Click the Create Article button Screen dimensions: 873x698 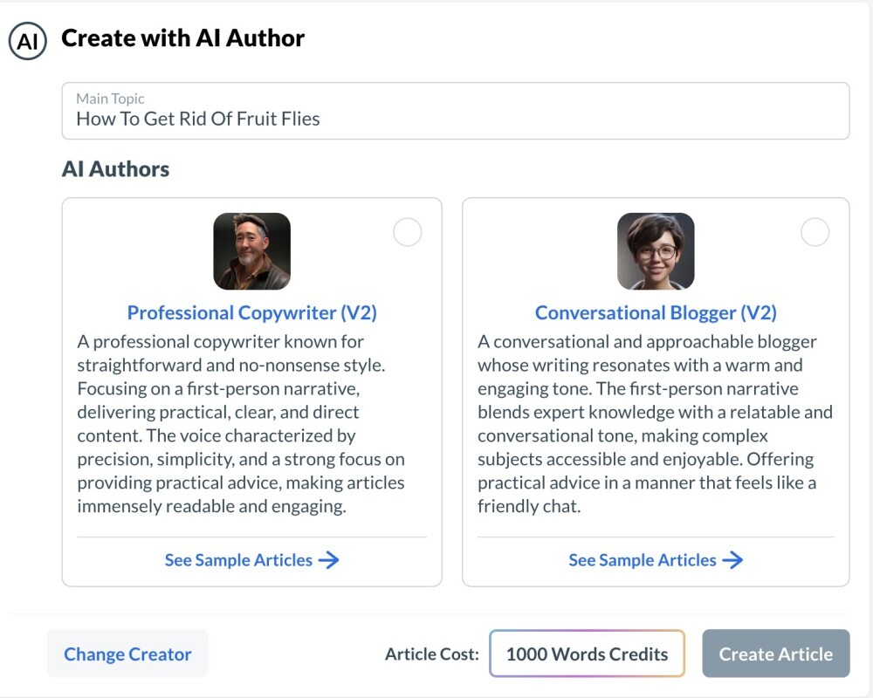click(775, 654)
